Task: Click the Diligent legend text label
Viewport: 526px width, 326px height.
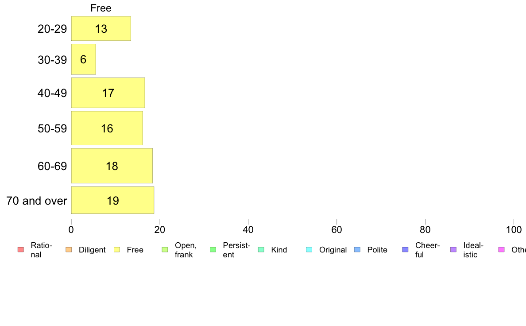Action: [92, 250]
